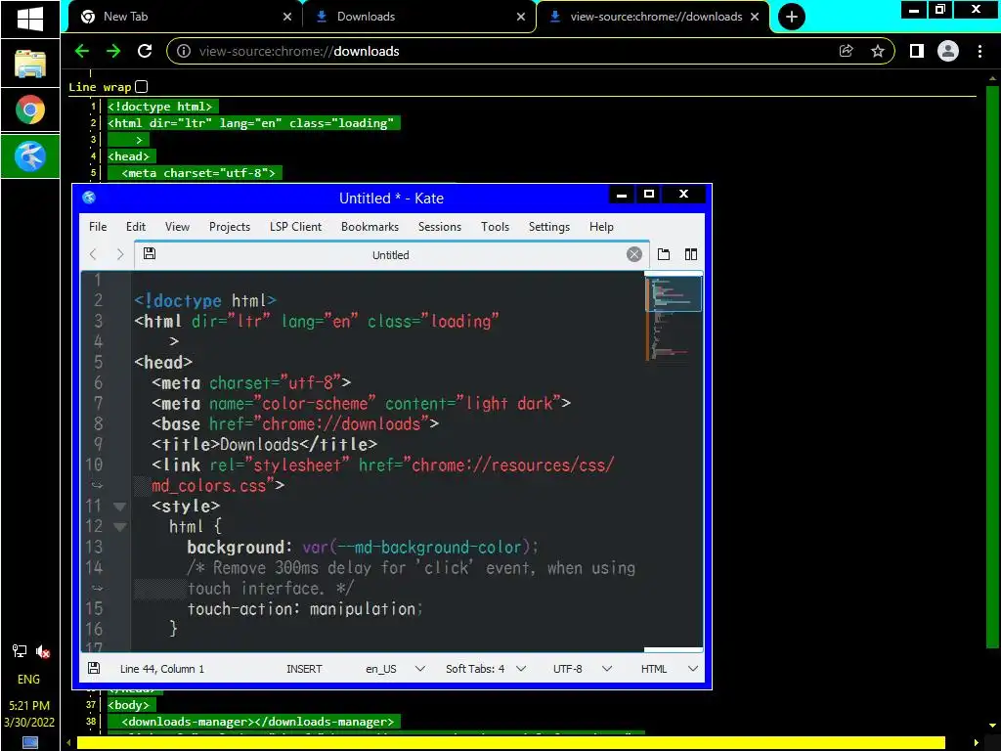1001x751 pixels.
Task: Open File Explorer from the taskbar
Action: click(x=30, y=64)
